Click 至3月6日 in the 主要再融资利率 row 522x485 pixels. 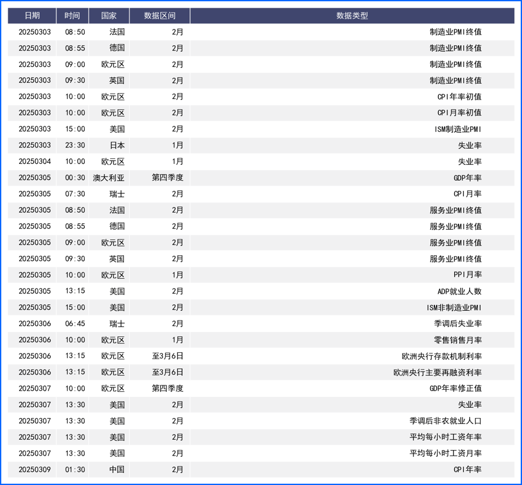coord(167,372)
